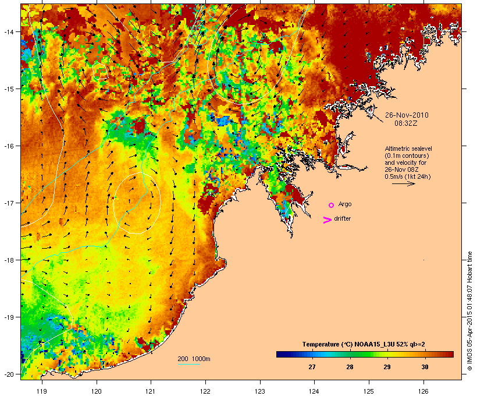The image size is (477, 396).
Task: Click the latitude axis label -14
Action: coord(8,31)
